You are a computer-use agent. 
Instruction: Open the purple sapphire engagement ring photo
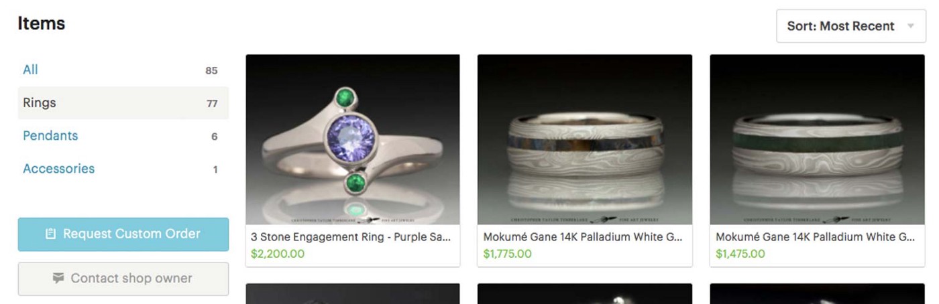point(353,139)
